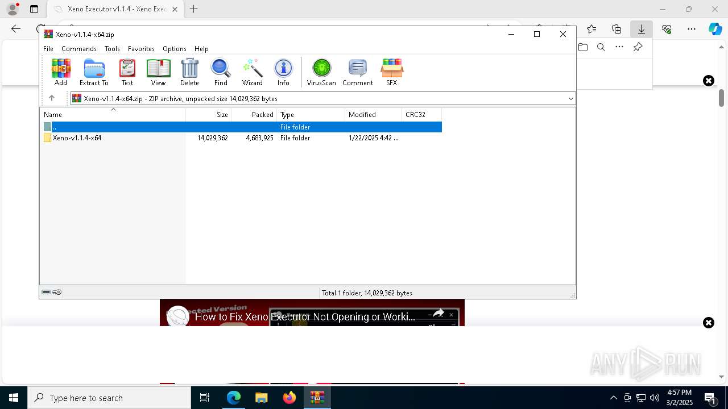Show archive Info
Viewport: 728px width, 409px height.
(x=283, y=72)
